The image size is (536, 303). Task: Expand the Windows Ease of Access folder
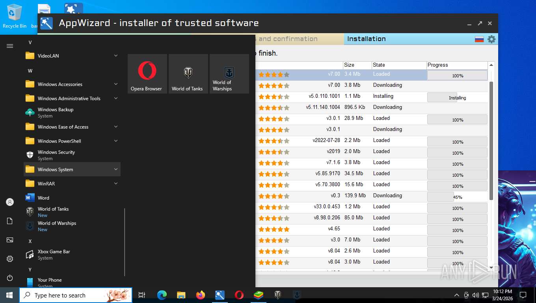(72, 127)
